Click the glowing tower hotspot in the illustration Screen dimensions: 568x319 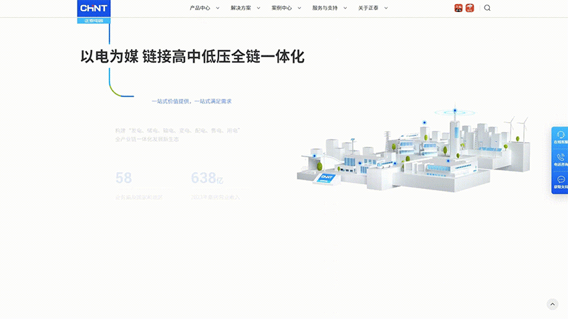tap(455, 111)
